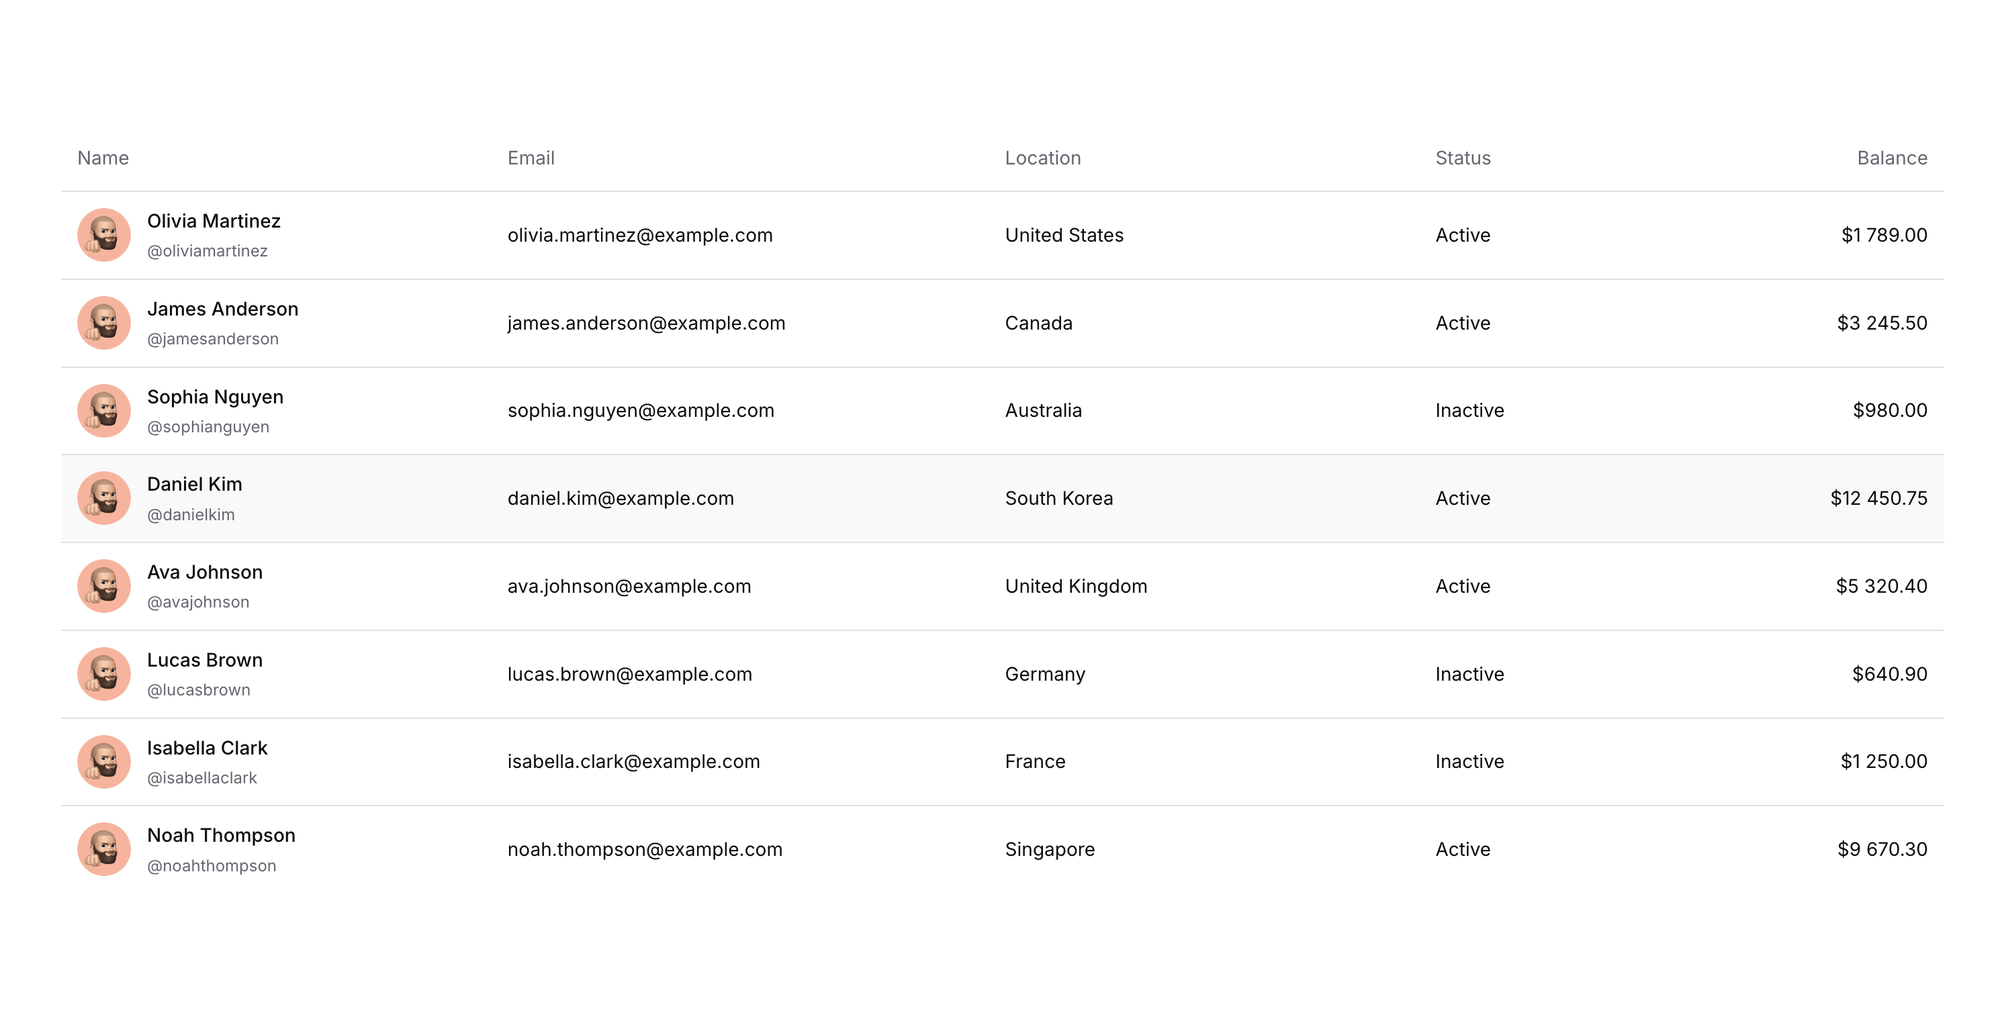The height and width of the screenshot is (1019, 2004).
Task: Open noah.thompson@example.com email address
Action: click(x=644, y=849)
